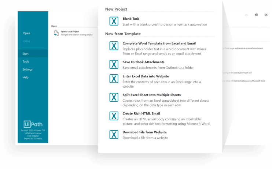The width and height of the screenshot is (272, 169).
Task: Minimize the StudioX window
Action: (x=246, y=15)
